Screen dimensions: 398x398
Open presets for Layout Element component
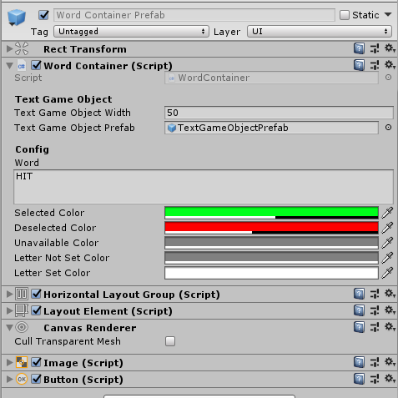(x=375, y=310)
